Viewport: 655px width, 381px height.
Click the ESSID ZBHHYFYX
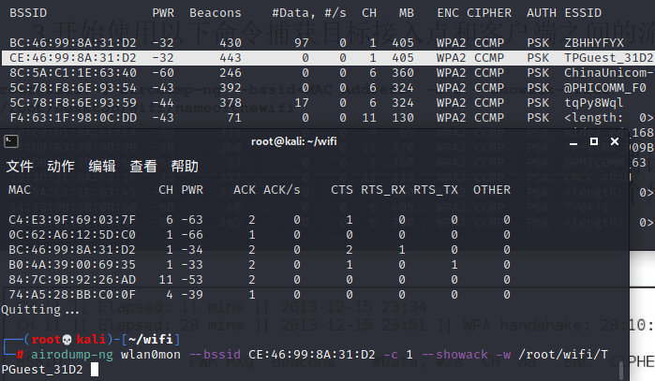tap(593, 43)
